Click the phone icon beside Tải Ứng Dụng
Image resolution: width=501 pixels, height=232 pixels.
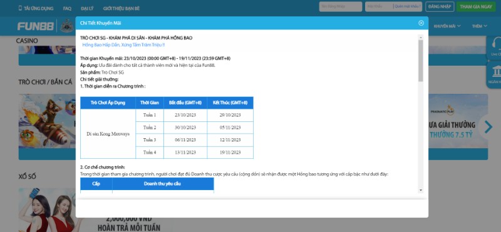(x=20, y=8)
